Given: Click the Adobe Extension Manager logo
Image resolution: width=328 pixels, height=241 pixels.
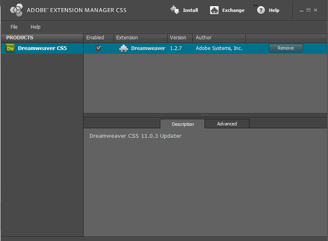Looking at the screenshot, I should click(16, 10).
